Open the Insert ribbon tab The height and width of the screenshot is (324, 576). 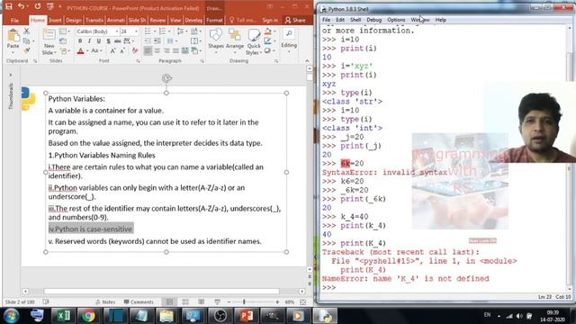point(56,20)
